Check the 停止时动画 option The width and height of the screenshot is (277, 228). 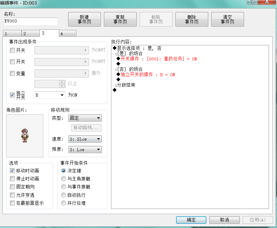[x=12, y=179]
